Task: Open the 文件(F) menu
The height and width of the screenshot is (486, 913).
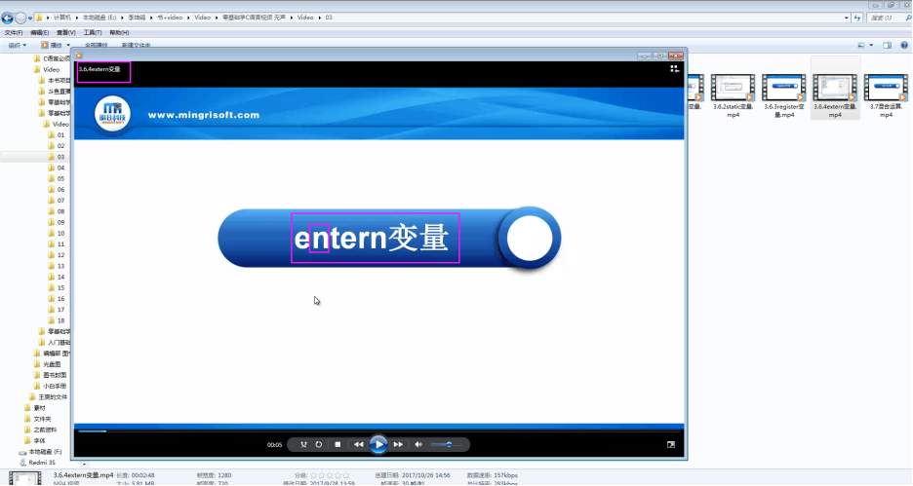Action: pos(14,32)
